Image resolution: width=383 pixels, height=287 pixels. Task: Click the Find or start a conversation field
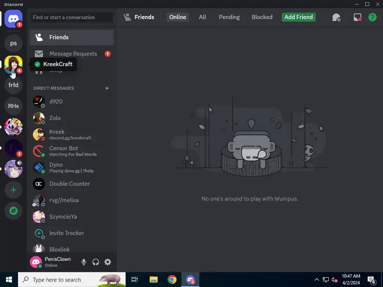(x=71, y=17)
